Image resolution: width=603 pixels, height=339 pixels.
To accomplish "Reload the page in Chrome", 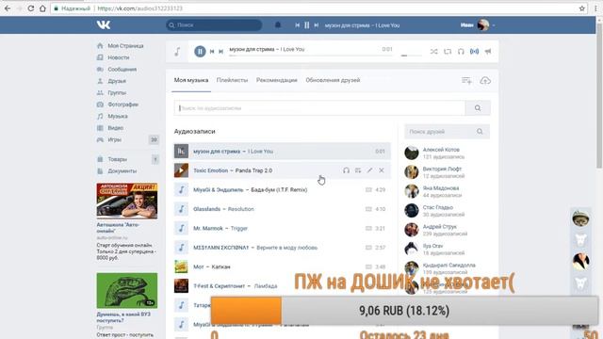I will tap(30, 8).
